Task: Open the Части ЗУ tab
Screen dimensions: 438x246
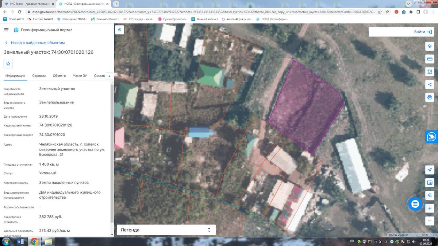Action: tap(80, 76)
